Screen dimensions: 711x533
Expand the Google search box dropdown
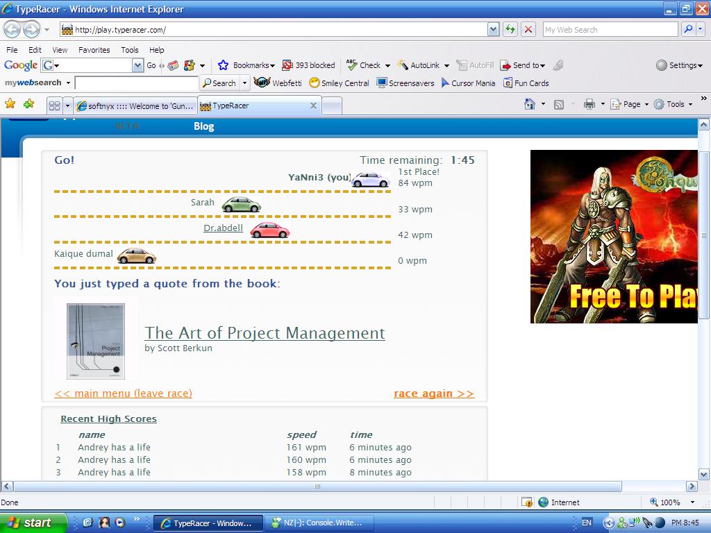pyautogui.click(x=138, y=66)
